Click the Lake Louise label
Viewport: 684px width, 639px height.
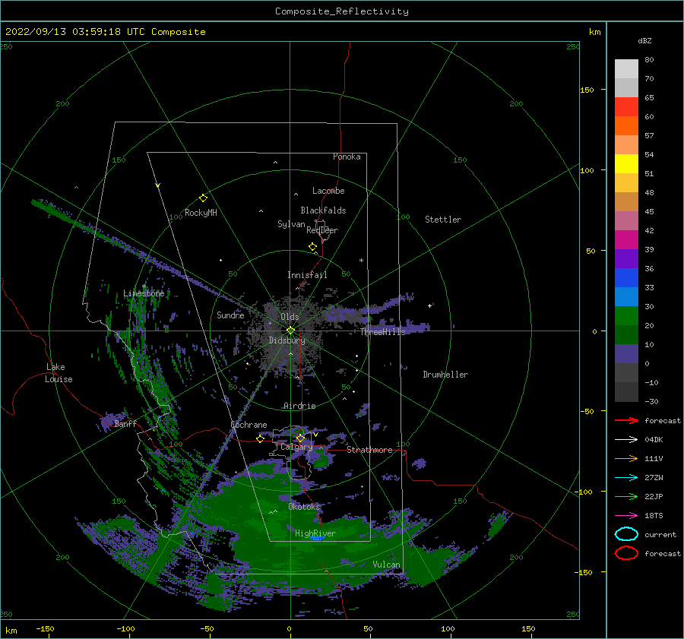coord(59,373)
